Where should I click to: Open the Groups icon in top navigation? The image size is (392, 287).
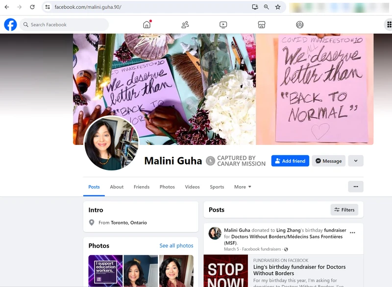tap(300, 24)
